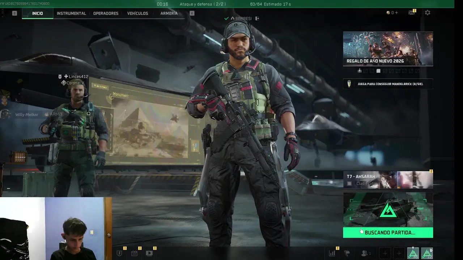Open the video playback icon in bottom bar
The width and height of the screenshot is (463, 260).
point(149,253)
